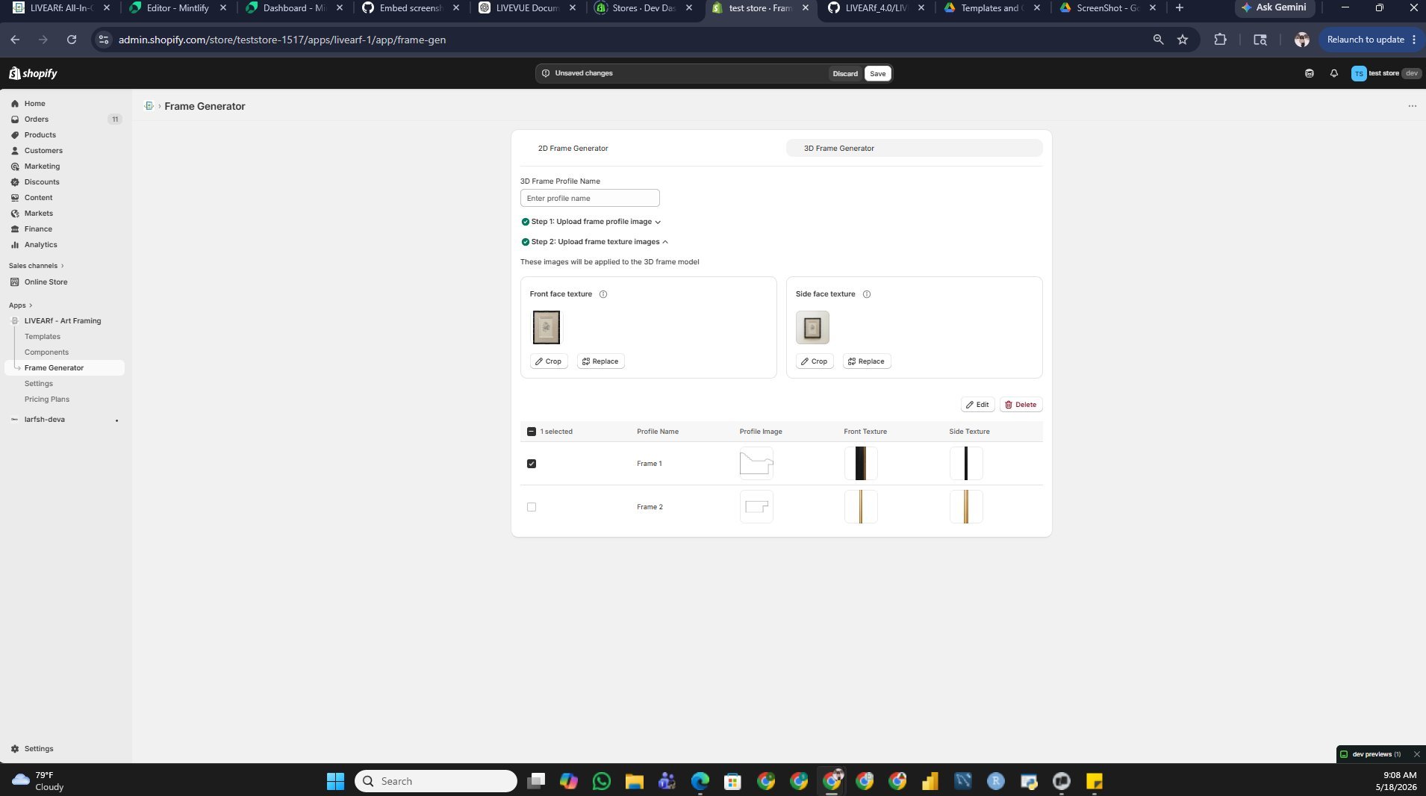Switch to the Stores - Dev Dashboard browser tab

pyautogui.click(x=644, y=8)
